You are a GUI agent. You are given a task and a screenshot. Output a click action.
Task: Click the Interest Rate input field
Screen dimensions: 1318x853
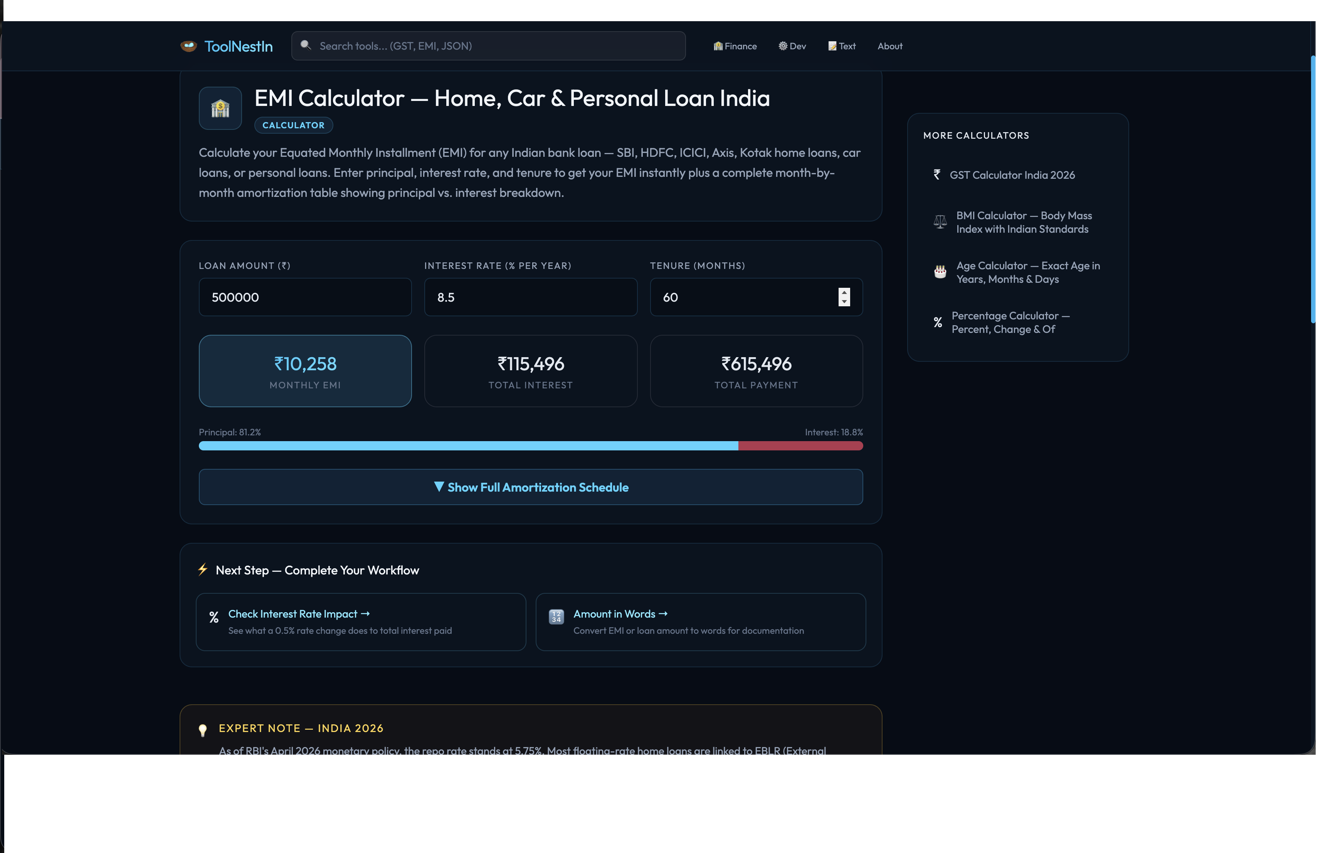531,298
